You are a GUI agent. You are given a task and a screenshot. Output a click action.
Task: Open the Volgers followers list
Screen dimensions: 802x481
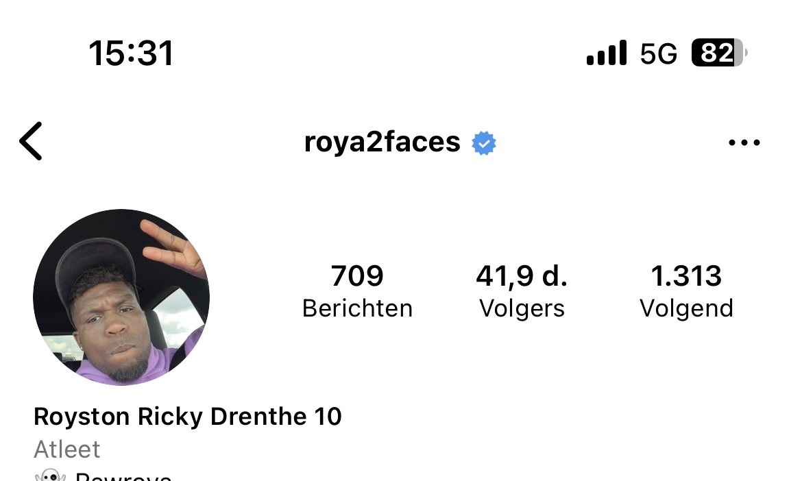point(522,308)
